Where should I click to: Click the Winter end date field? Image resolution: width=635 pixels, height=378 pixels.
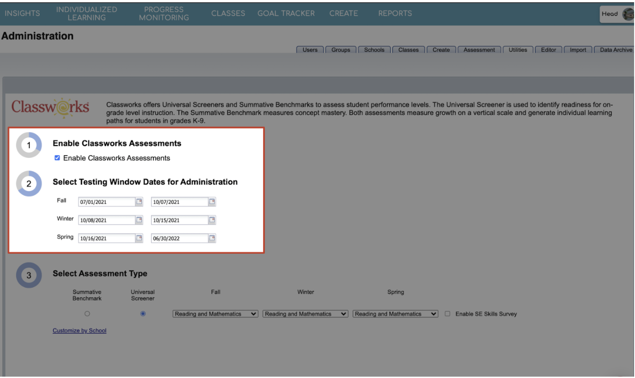point(179,220)
